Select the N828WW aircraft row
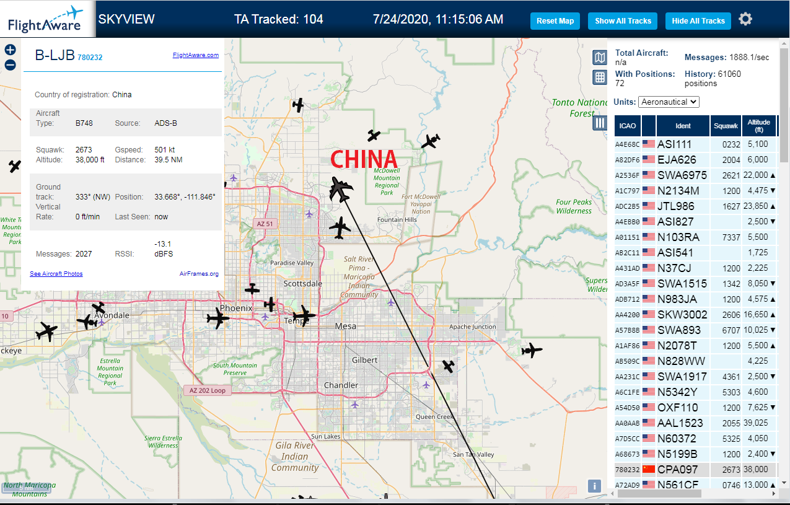The width and height of the screenshot is (790, 505). (x=695, y=361)
